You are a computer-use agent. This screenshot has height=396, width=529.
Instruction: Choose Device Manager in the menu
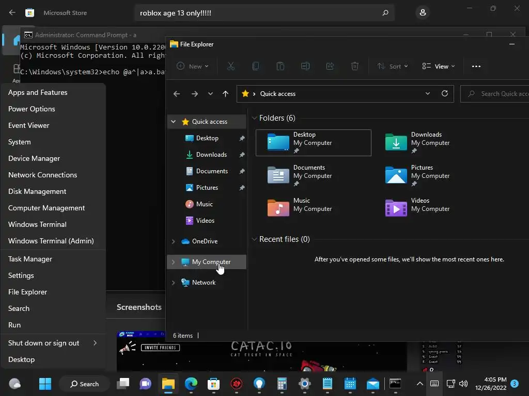53,159
